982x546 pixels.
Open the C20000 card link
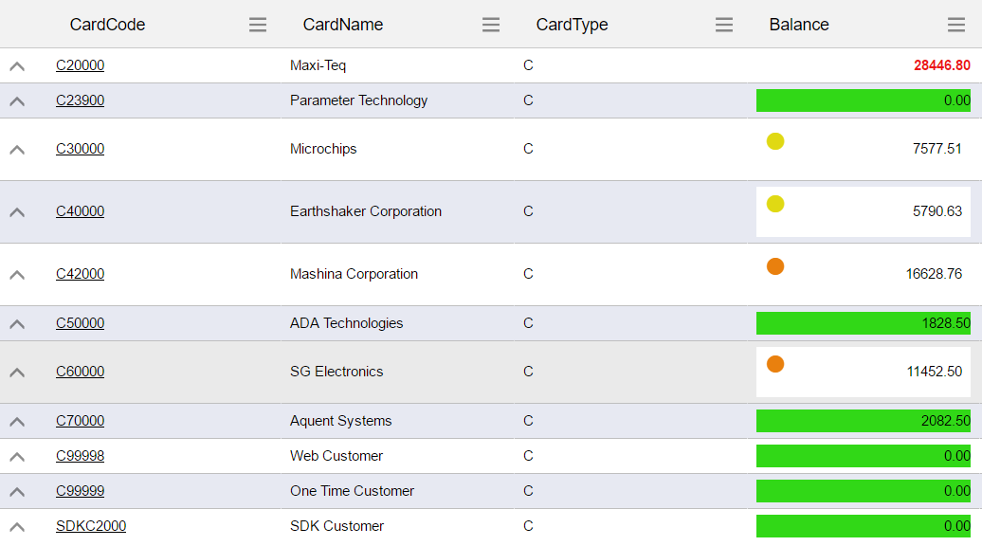[x=81, y=65]
